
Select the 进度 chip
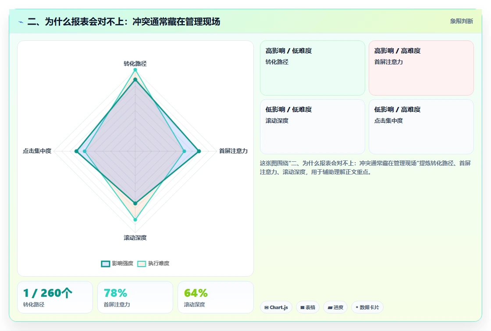335,307
